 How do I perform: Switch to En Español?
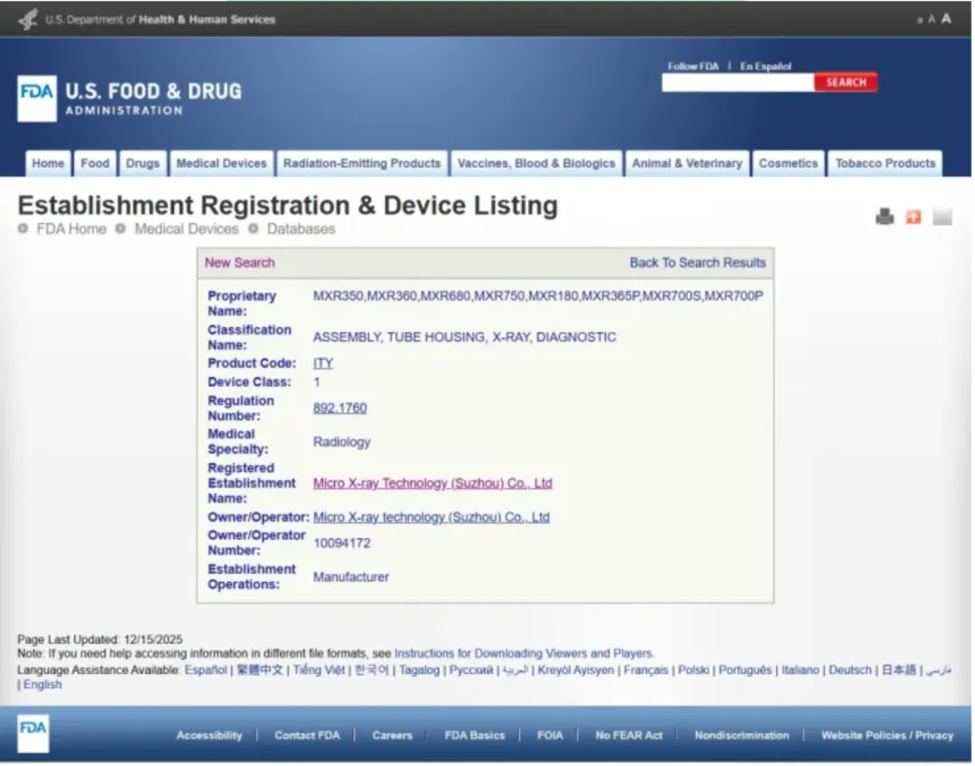[x=765, y=66]
